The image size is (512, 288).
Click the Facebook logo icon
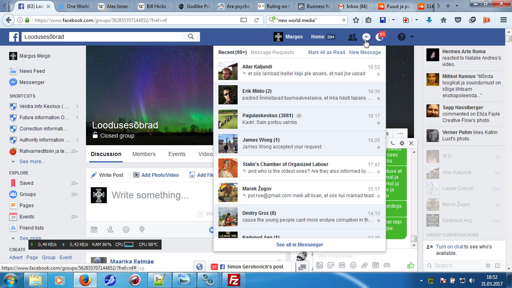pyautogui.click(x=14, y=37)
